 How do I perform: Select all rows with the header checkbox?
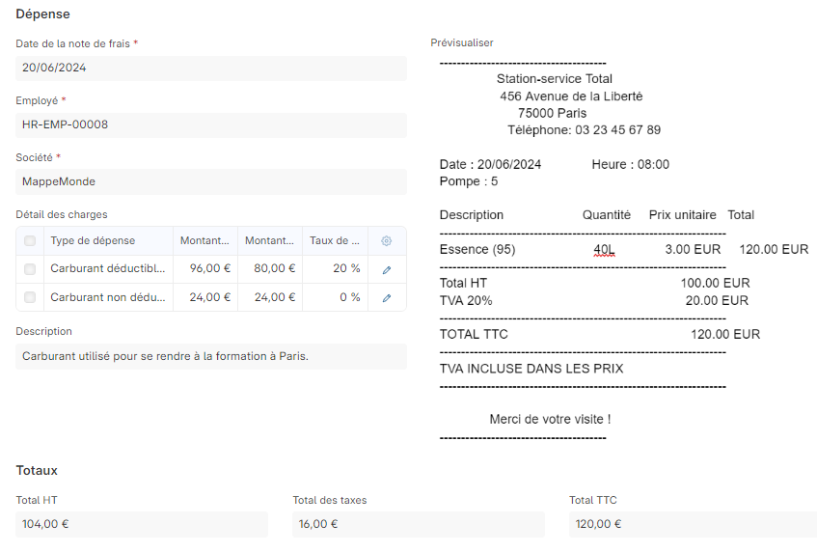(x=30, y=241)
